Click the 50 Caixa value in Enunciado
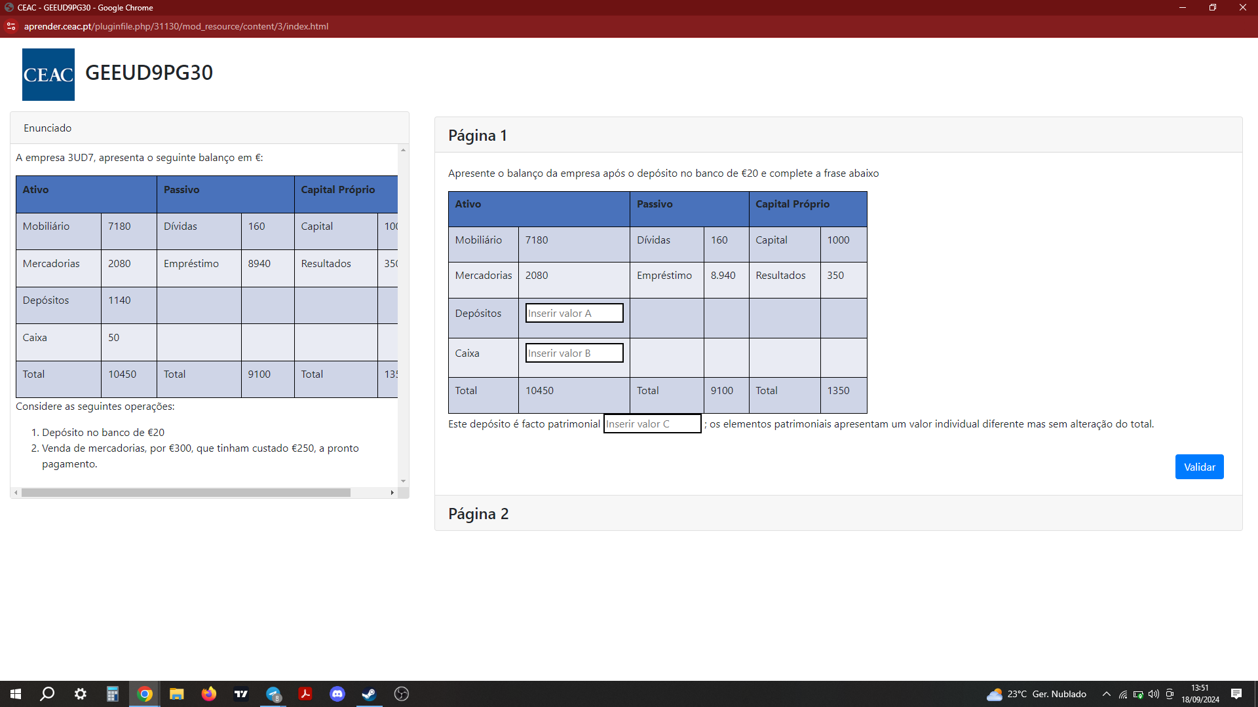 [x=113, y=338]
